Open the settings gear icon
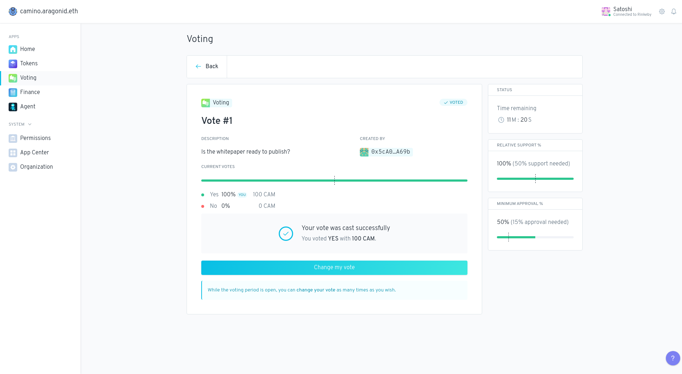The height and width of the screenshot is (374, 682). click(x=662, y=11)
